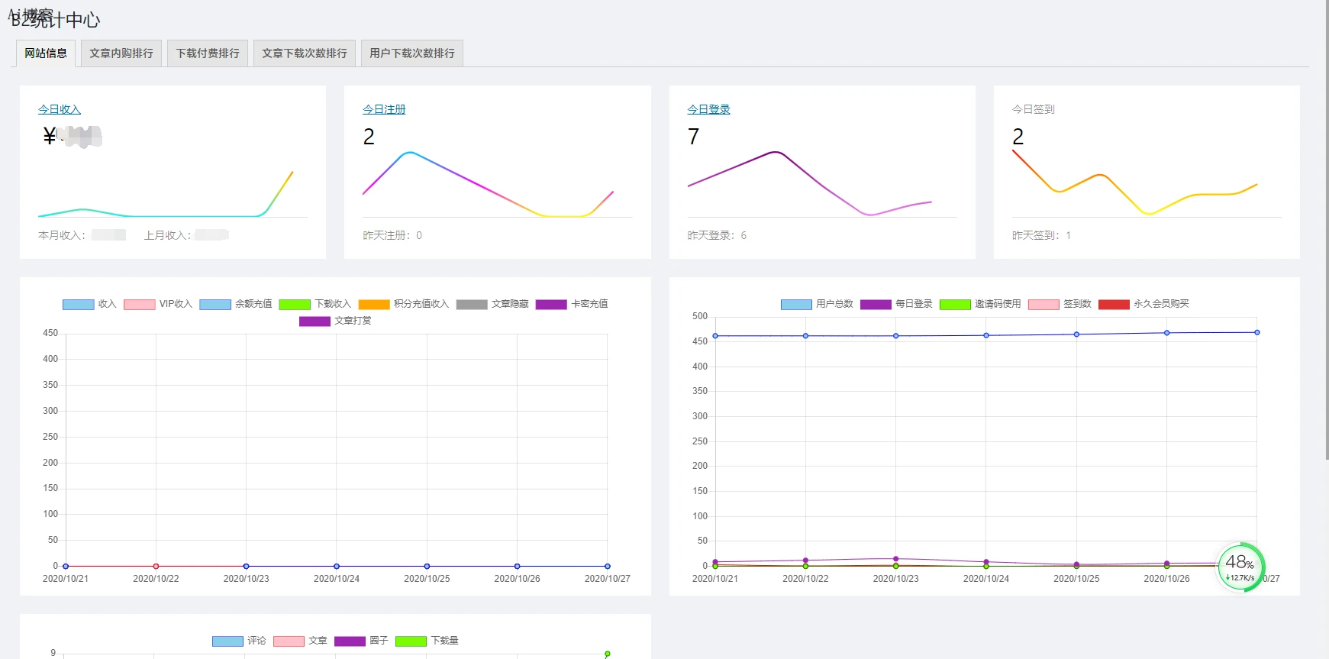Toggle the 永久会员购买 red legend item

[1114, 305]
